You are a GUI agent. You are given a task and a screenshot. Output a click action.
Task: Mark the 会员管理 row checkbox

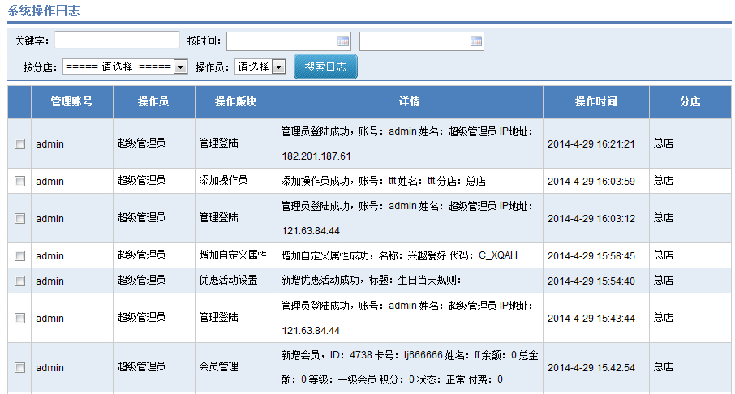[x=19, y=367]
